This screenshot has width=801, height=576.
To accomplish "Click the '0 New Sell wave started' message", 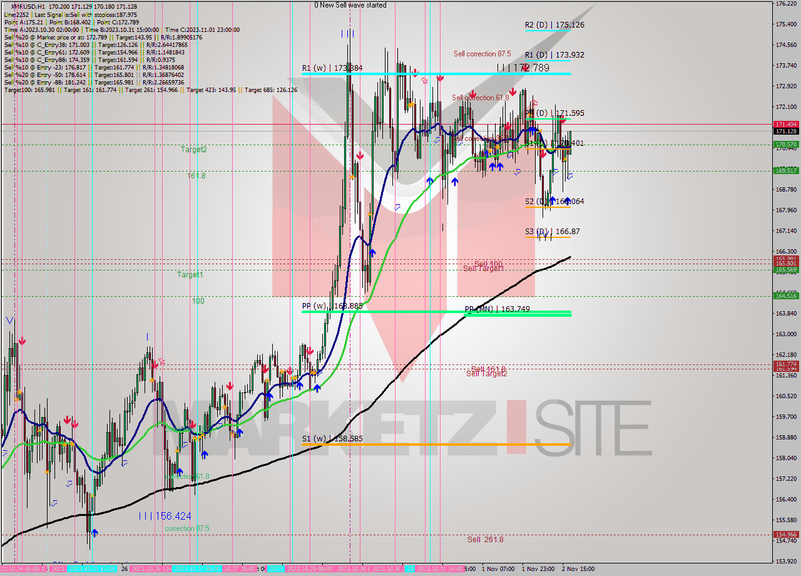I will click(x=350, y=5).
